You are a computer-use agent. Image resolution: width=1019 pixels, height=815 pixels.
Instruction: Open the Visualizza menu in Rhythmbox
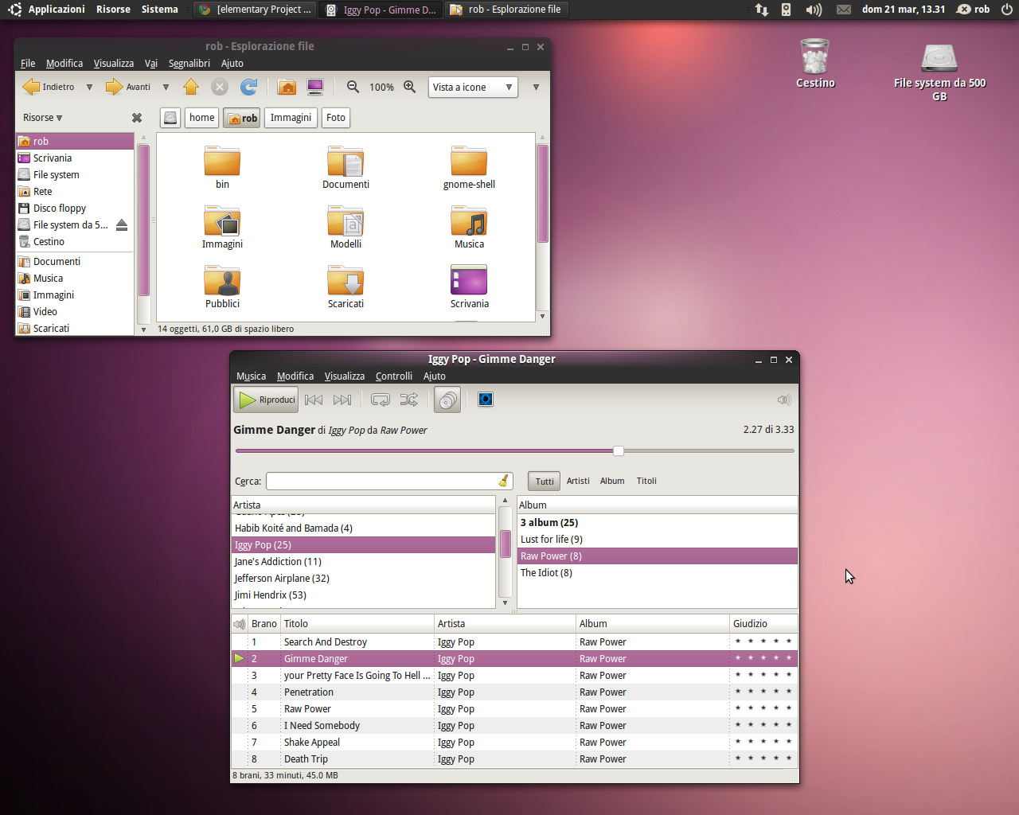tap(345, 376)
